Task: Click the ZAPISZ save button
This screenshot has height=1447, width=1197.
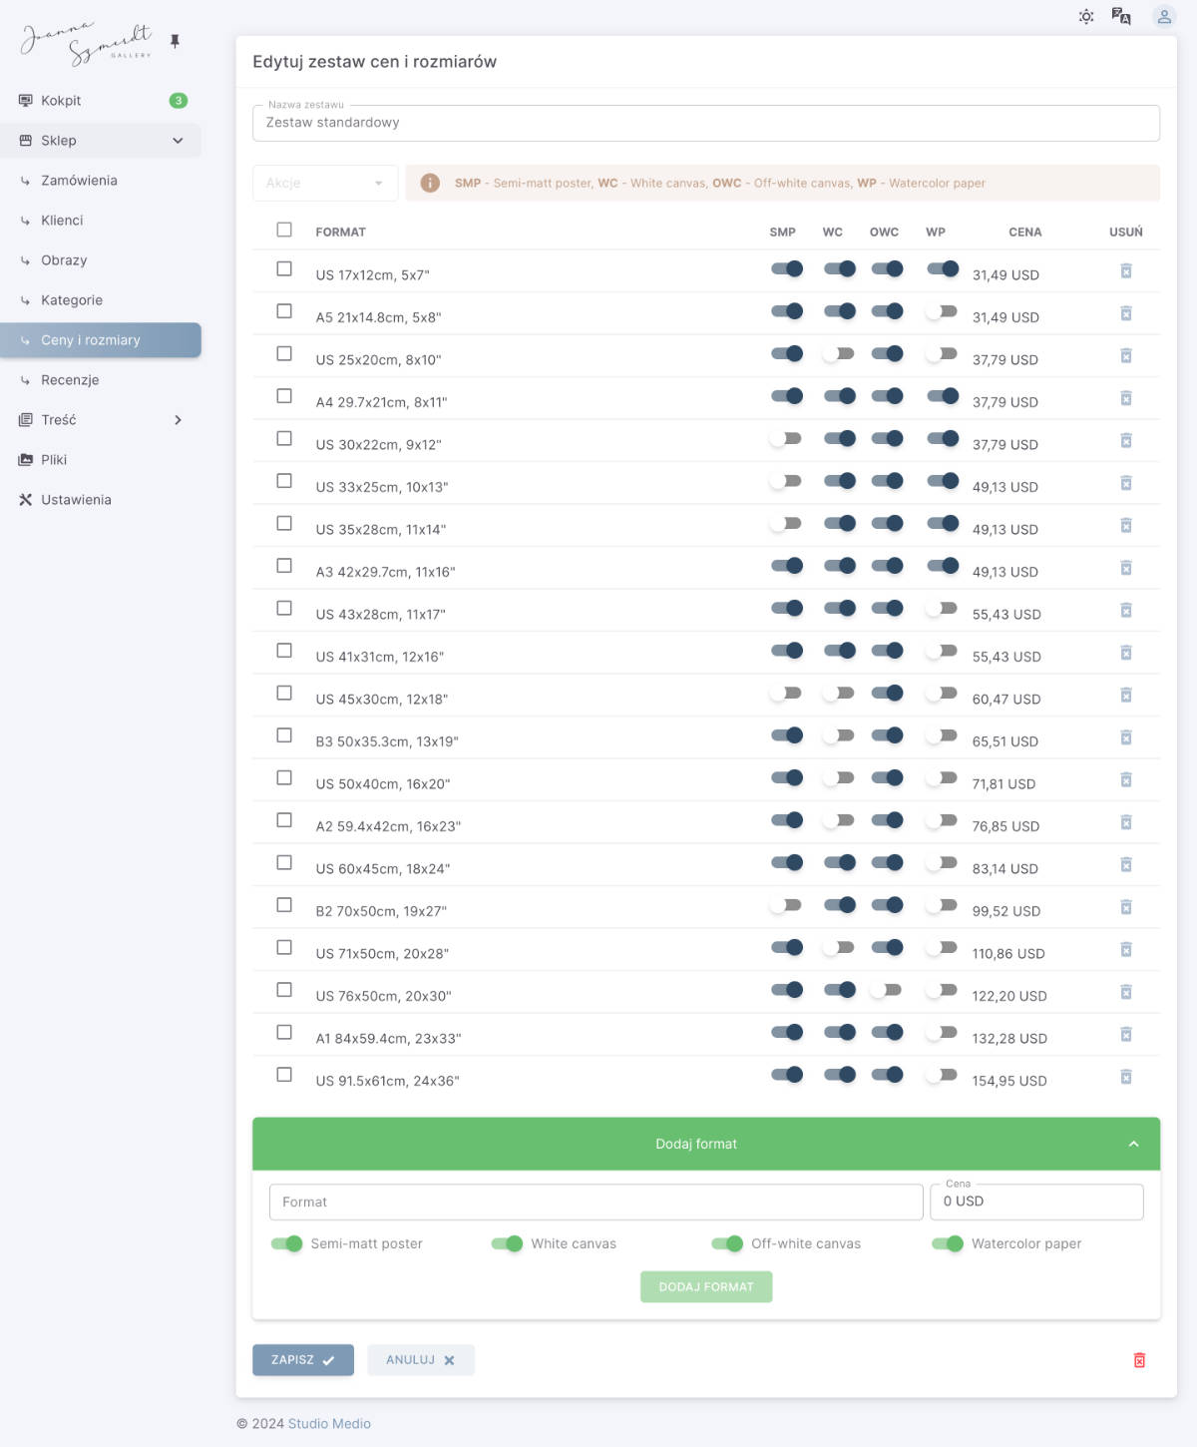Action: (x=303, y=1360)
